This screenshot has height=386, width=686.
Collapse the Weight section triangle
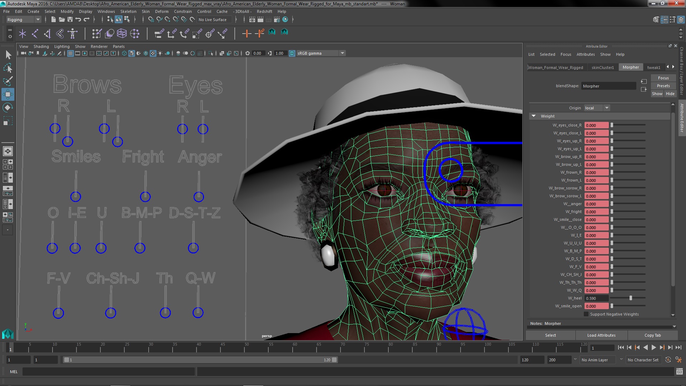point(534,116)
